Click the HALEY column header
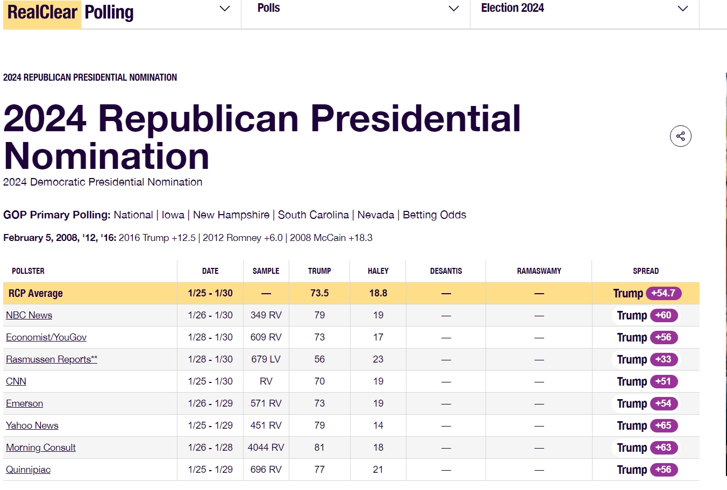 click(378, 271)
